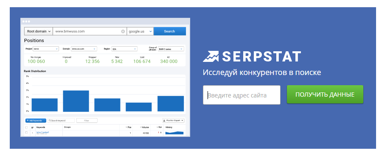Click the tagline Исследуй конкурентов в поиске
The width and height of the screenshot is (382, 153).
[x=262, y=72]
